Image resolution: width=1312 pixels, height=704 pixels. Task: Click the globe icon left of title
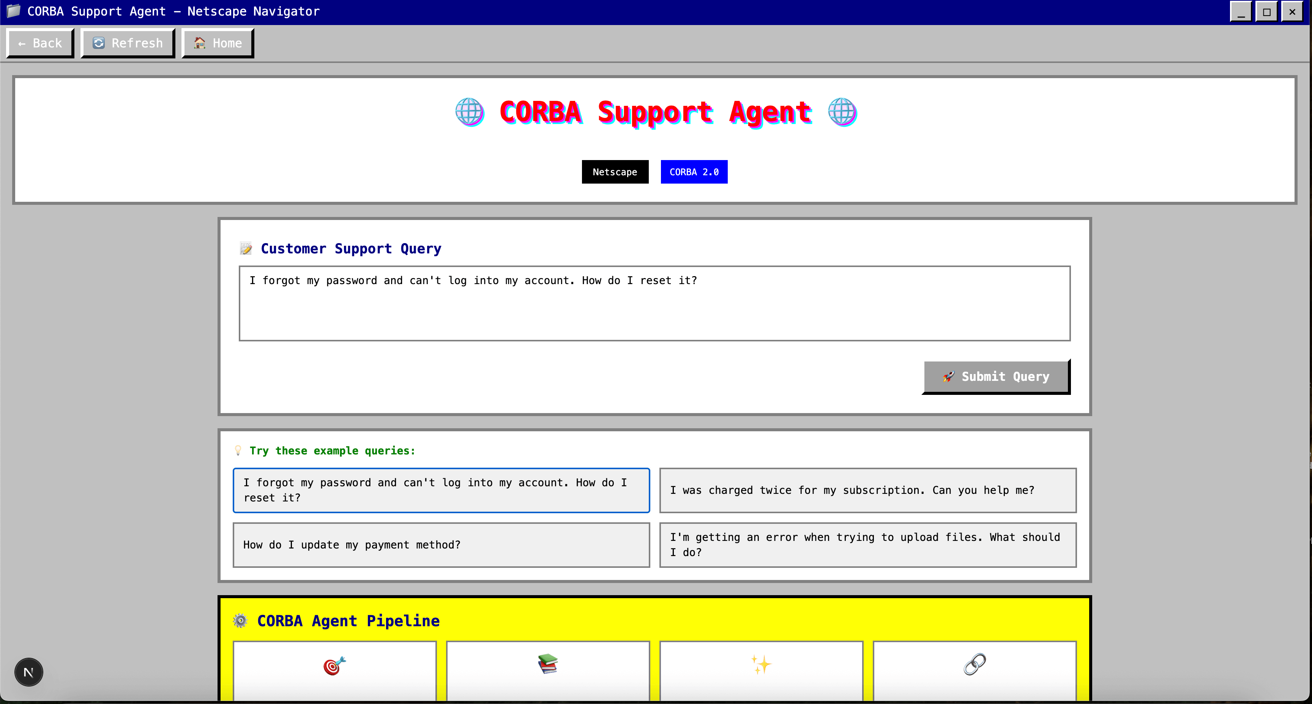click(469, 112)
